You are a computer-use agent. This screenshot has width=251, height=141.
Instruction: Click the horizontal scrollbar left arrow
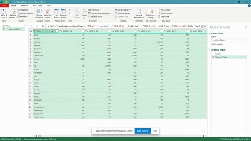[x=36, y=136]
